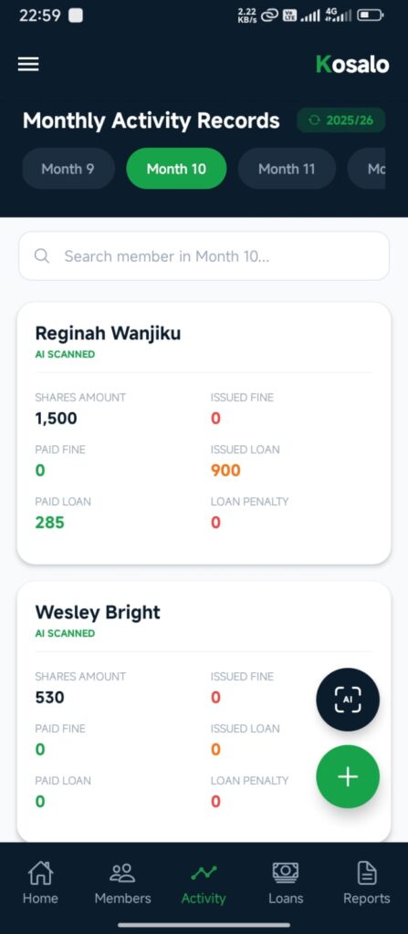Click the search magnifier icon
Screen dimensions: 408x934
pyautogui.click(x=42, y=256)
